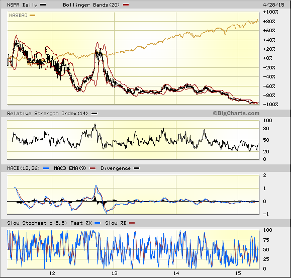This screenshot has width=291, height=278.
Task: Click the +100% price axis label
Action: 270,12
